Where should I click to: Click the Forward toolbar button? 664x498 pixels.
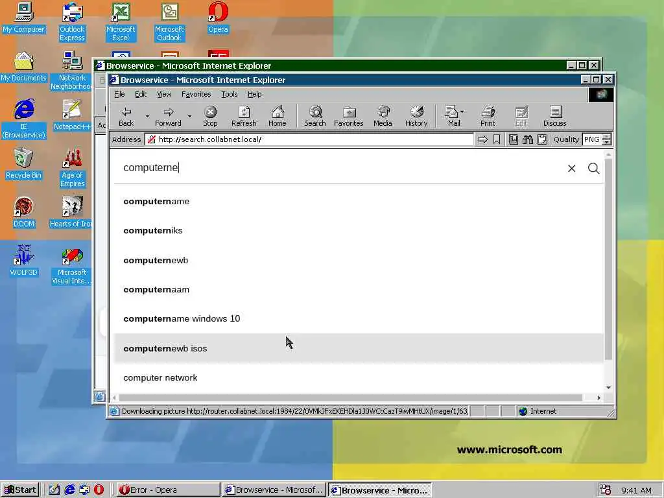(x=168, y=116)
